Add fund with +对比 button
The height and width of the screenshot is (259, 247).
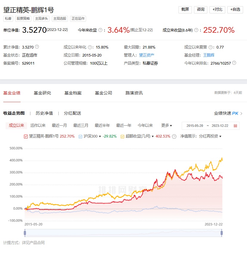click(217, 10)
